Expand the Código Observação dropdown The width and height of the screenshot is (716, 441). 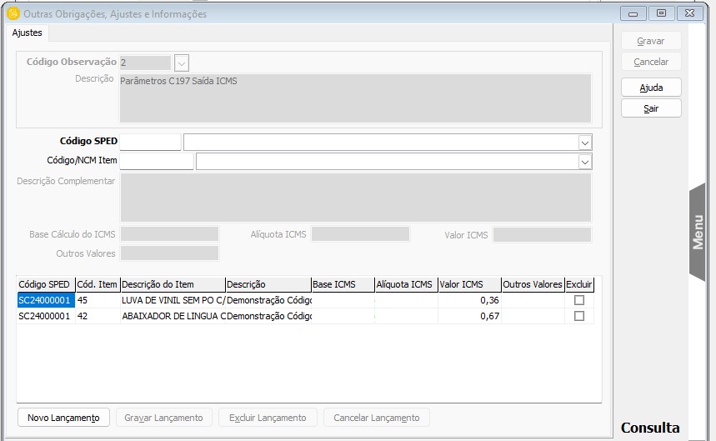(182, 63)
